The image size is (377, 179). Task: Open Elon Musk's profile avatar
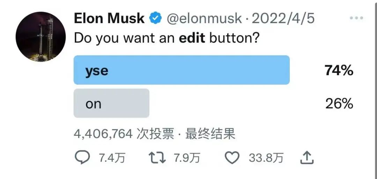coord(41,36)
